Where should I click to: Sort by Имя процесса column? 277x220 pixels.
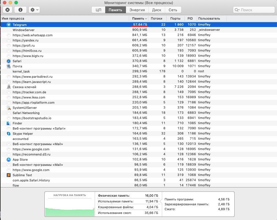tap(65, 18)
